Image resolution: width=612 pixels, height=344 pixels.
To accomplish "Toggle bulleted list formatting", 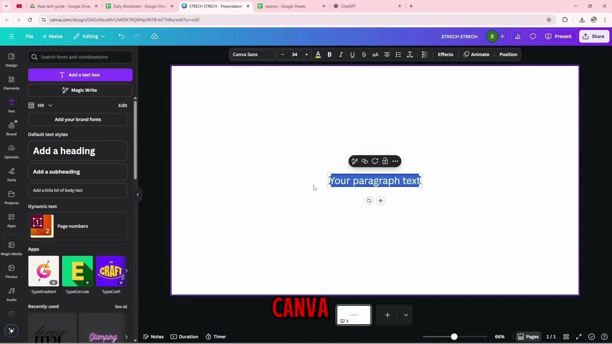I will [x=398, y=54].
